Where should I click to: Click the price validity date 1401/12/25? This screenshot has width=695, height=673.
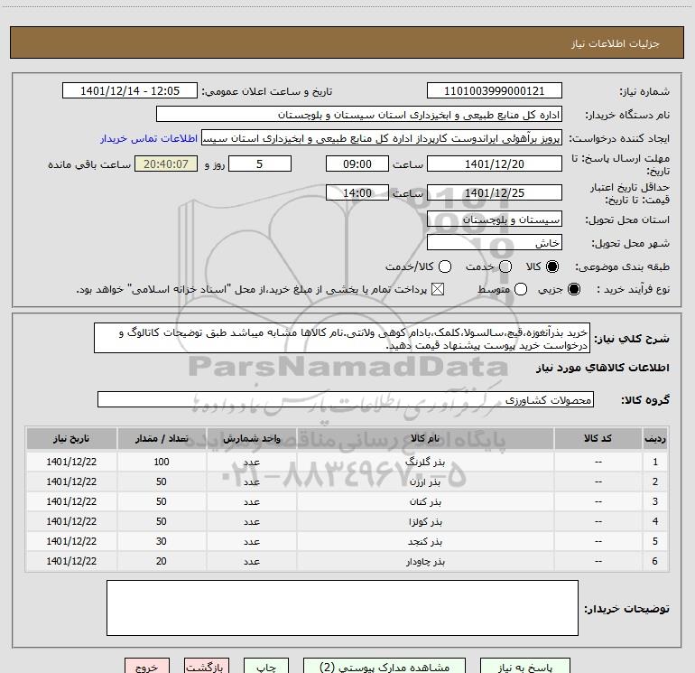pyautogui.click(x=495, y=192)
